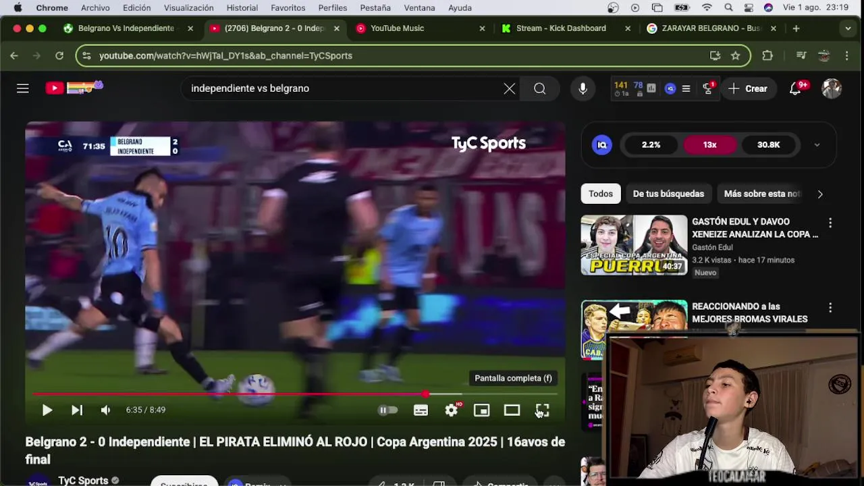Switch to YouTube Music tab
The width and height of the screenshot is (864, 486).
tap(397, 28)
